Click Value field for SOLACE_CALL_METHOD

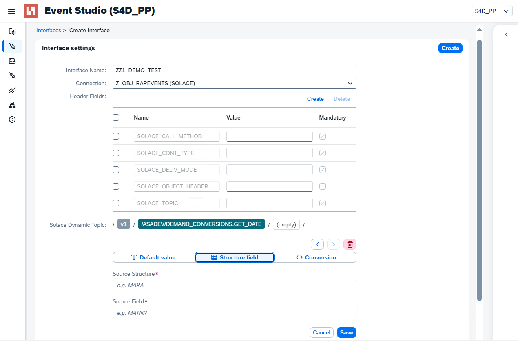click(x=270, y=136)
